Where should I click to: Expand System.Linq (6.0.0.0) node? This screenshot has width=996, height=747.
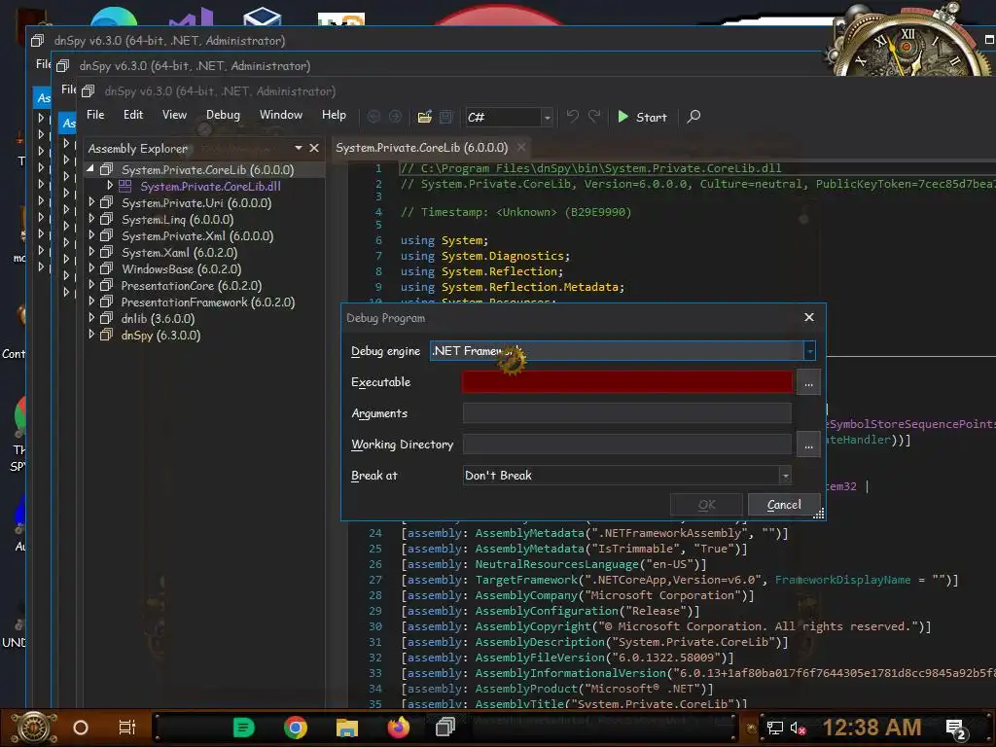[91, 219]
